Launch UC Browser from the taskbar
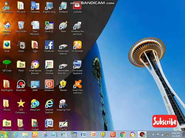This screenshot has height=138, width=185. pos(35,135)
